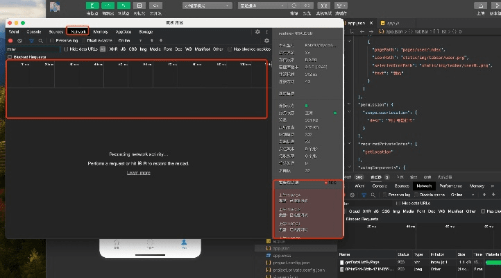Open the network settings gear on the toolbar row
Image resolution: width=501 pixels, height=278 pixels.
point(266,40)
